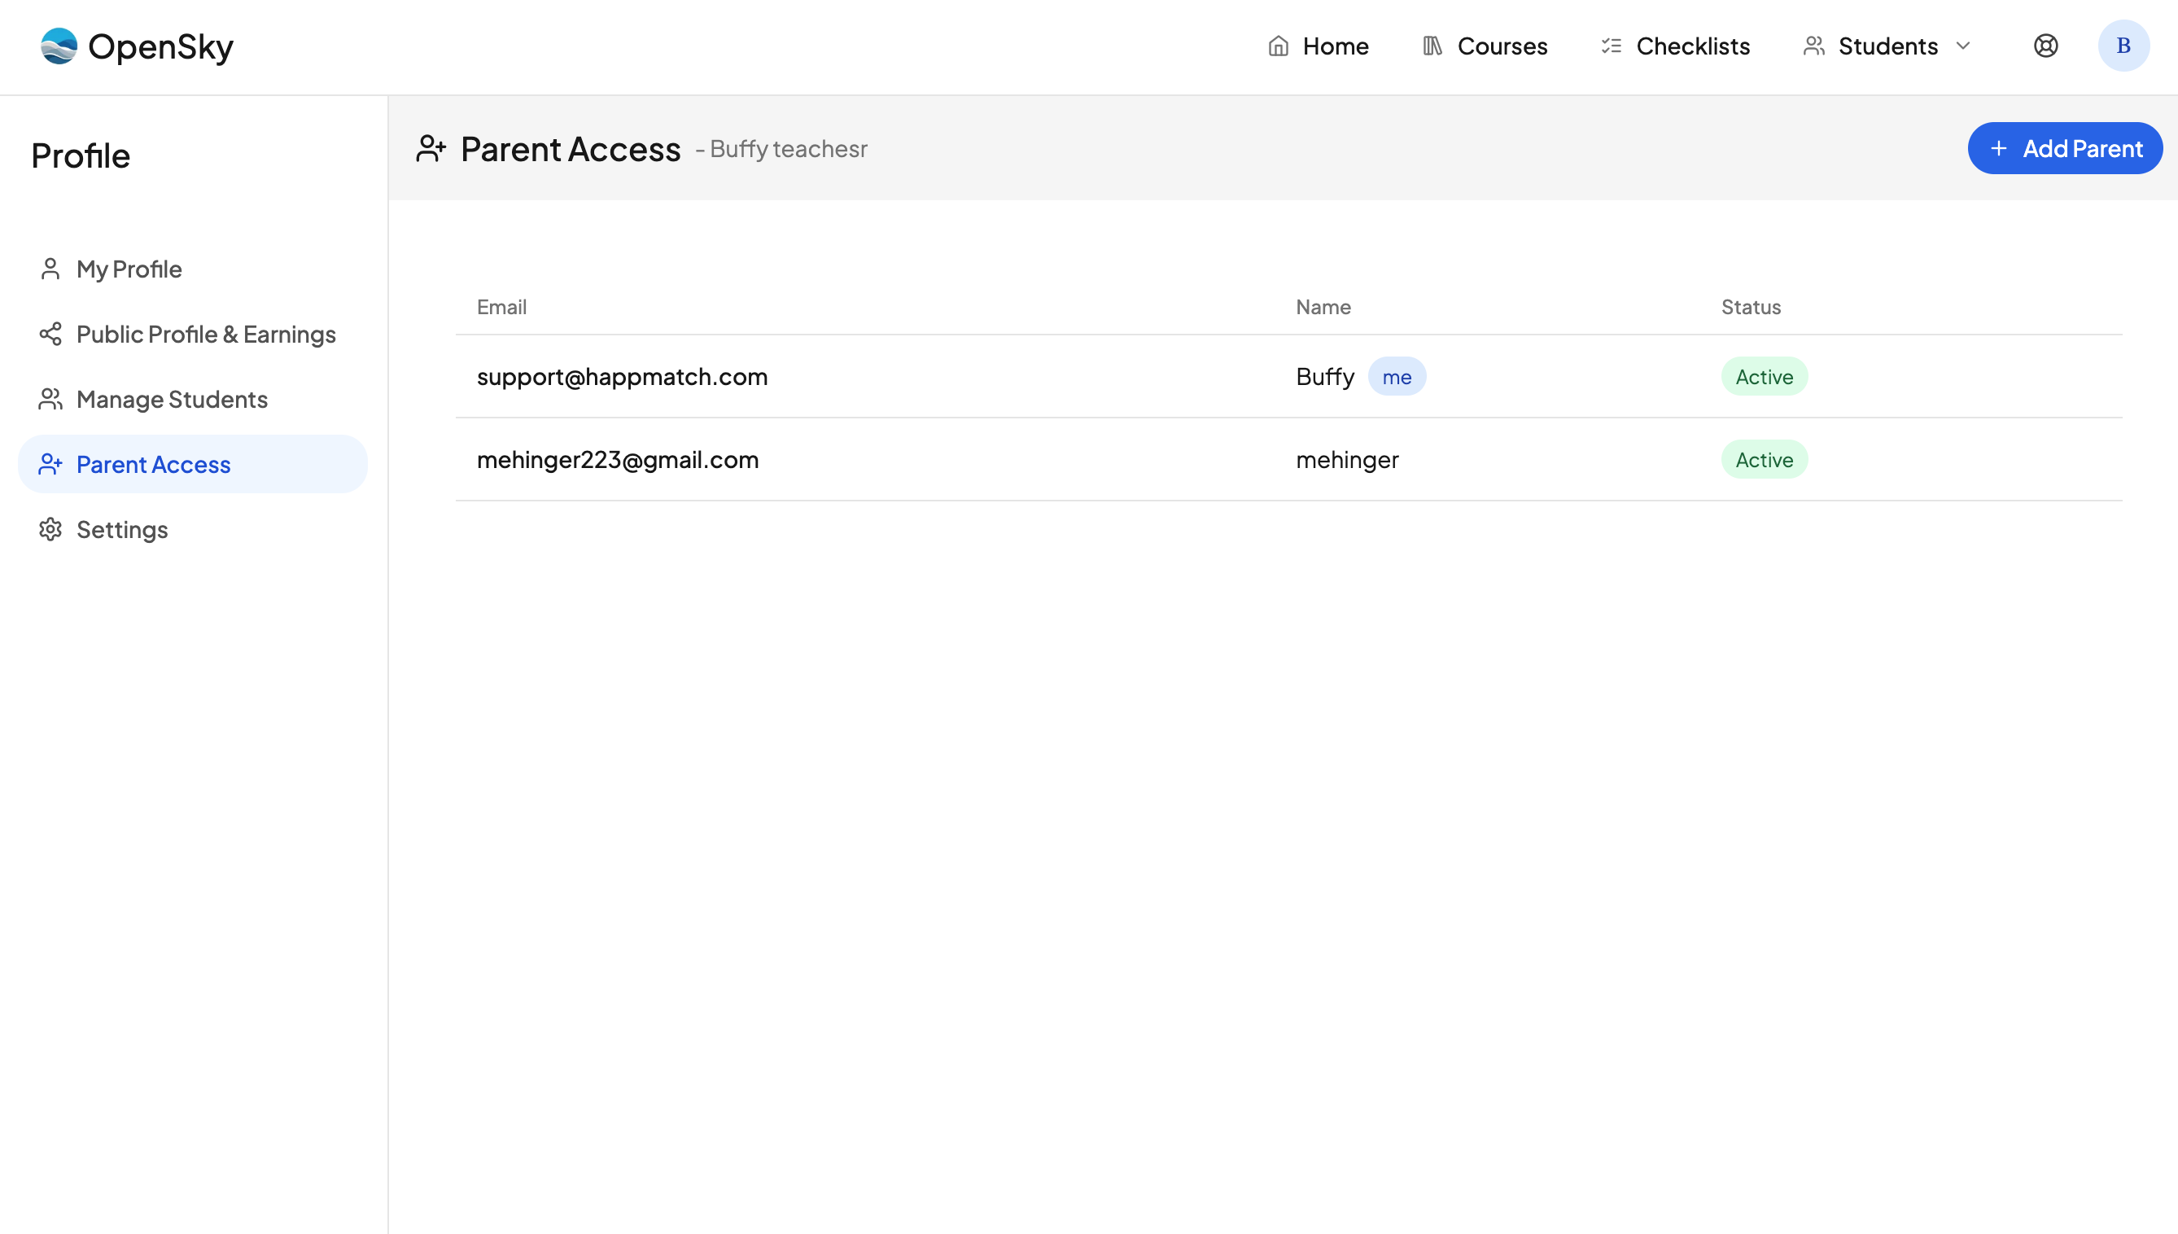Click the 'Buffy teachesr' subtitle

coord(788,148)
